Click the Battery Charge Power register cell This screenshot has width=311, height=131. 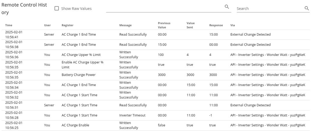[78, 75]
